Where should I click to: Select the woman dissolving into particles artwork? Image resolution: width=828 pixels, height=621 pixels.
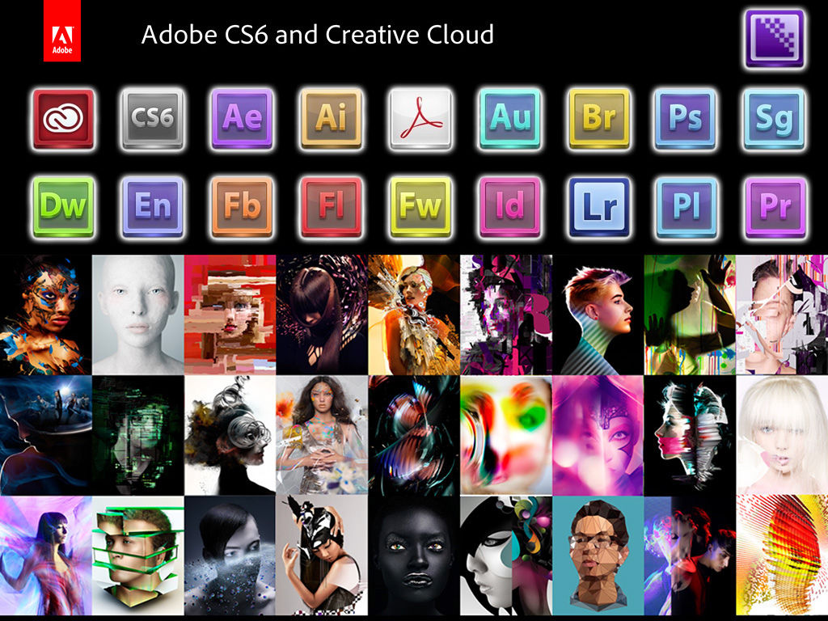[x=230, y=556]
